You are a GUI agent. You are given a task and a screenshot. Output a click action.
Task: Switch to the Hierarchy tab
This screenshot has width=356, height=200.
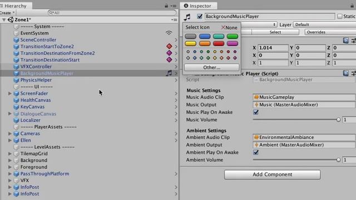point(16,6)
